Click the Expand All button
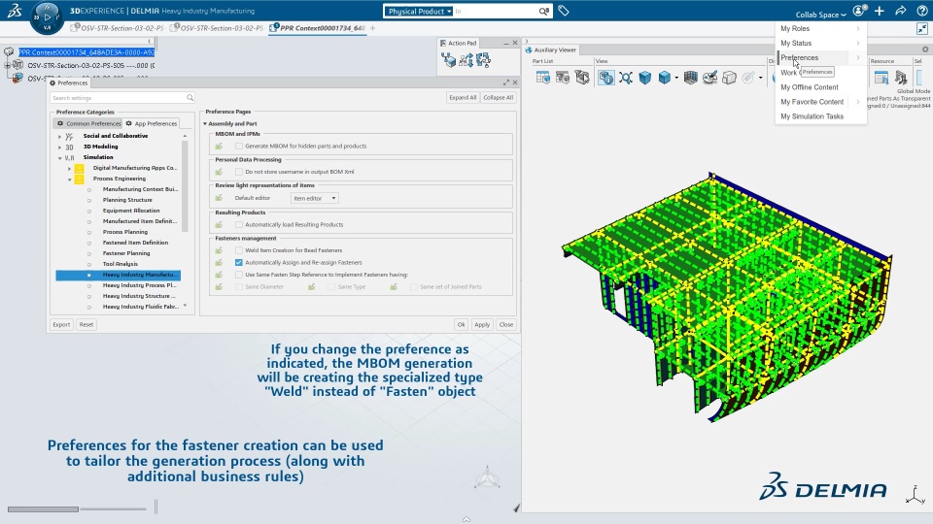The image size is (933, 524). pos(463,97)
